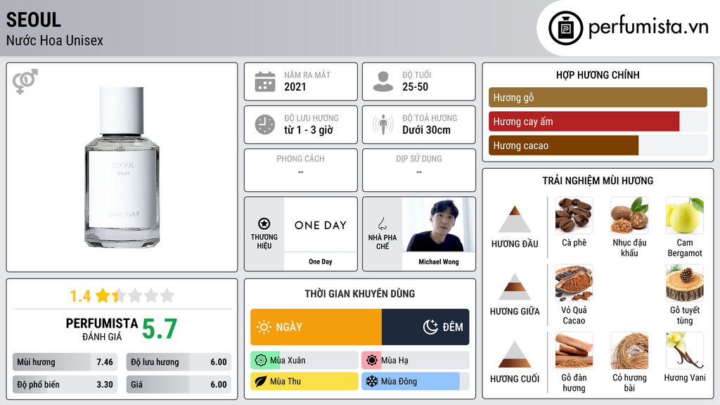Image resolution: width=720 pixels, height=405 pixels.
Task: Click the clock icon for Độ lưu hương
Action: tap(265, 124)
